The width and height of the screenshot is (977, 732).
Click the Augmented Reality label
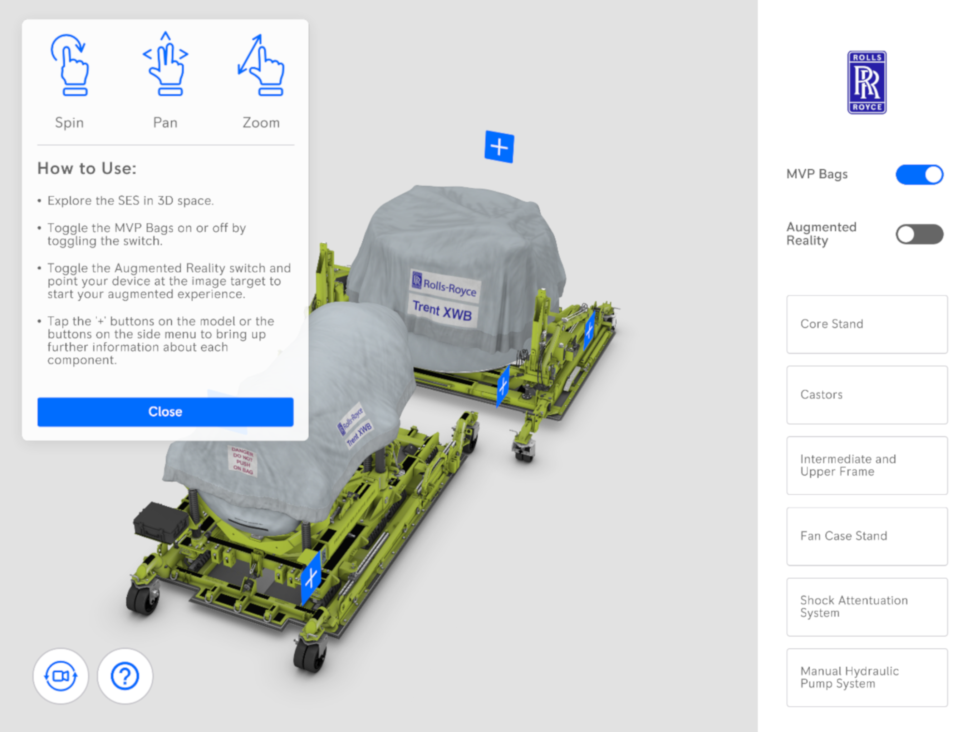[821, 233]
